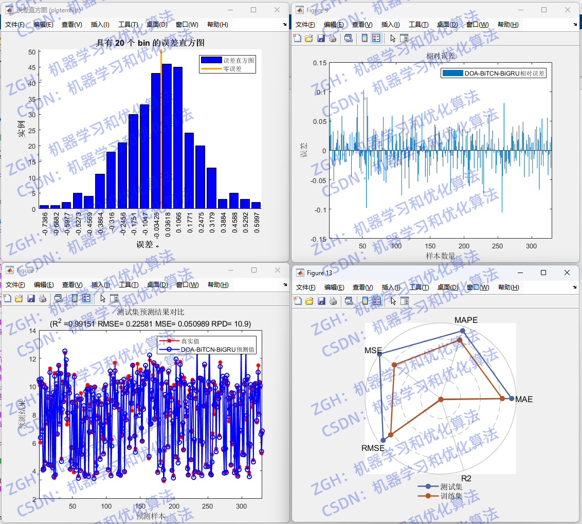Click DOA-BiTCN-BiGRU预测值 legend entry in Figure 7
Image resolution: width=582 pixels, height=524 pixels.
(x=217, y=350)
